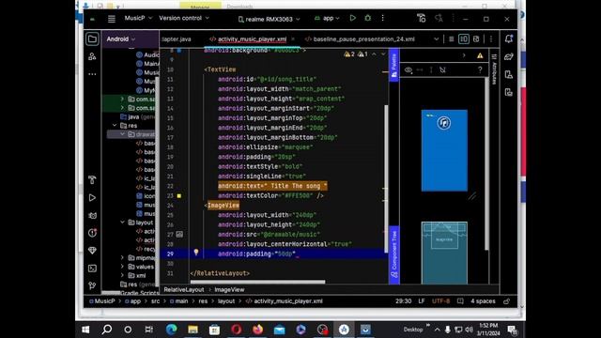Open the main hamburger menu

tap(112, 19)
